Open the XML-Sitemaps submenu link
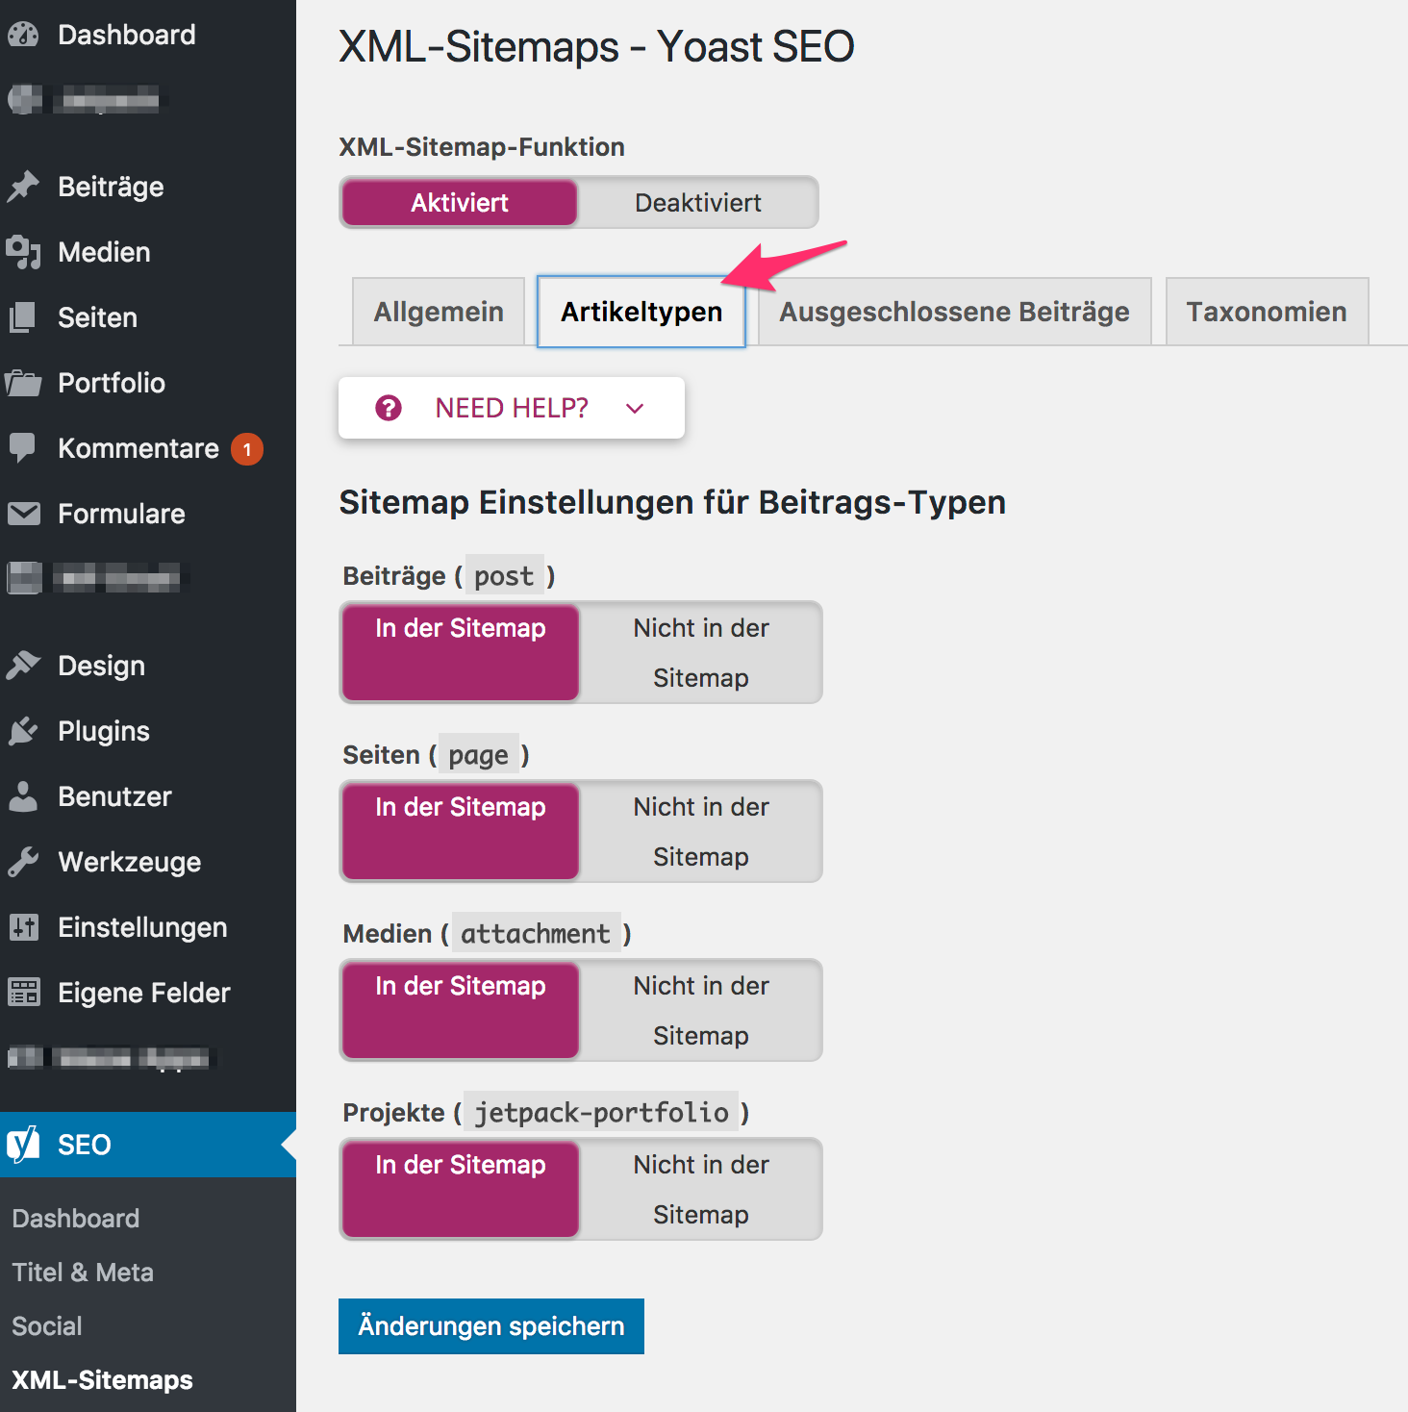1408x1412 pixels. 102,1380
